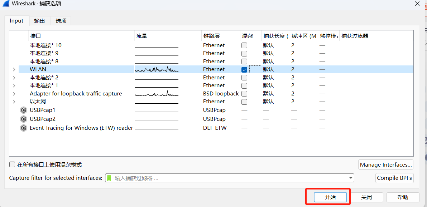
Task: Sort by 接口 column header
Action: [81, 36]
